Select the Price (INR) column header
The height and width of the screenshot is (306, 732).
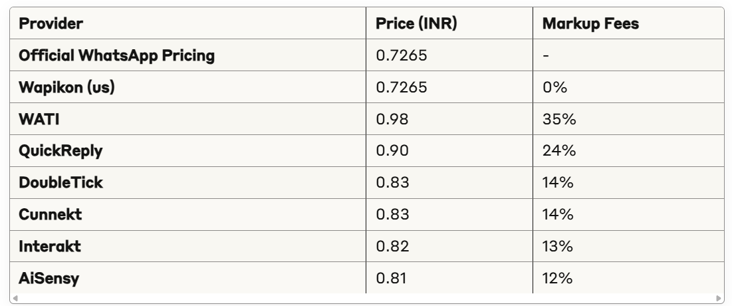(449, 23)
